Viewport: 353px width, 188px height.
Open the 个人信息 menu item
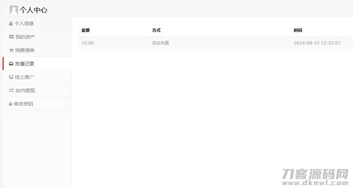click(x=37, y=23)
